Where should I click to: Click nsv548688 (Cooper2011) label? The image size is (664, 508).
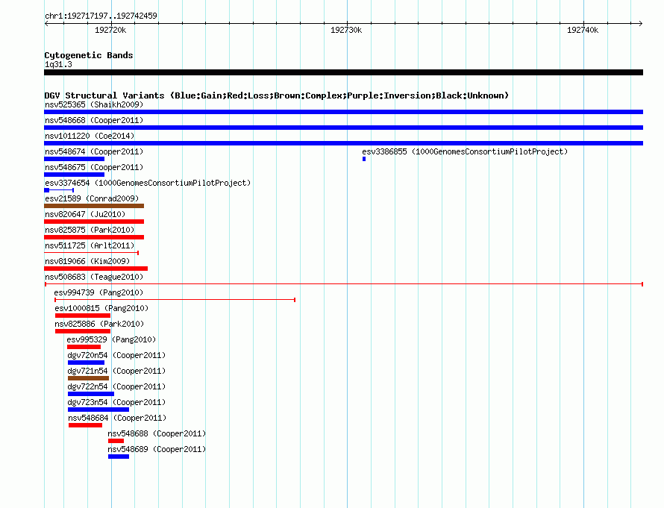tap(157, 433)
